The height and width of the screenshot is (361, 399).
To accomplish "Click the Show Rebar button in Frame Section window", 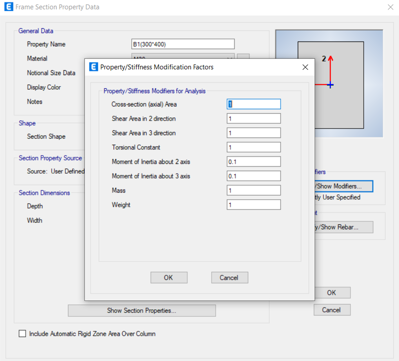I will 344,227.
